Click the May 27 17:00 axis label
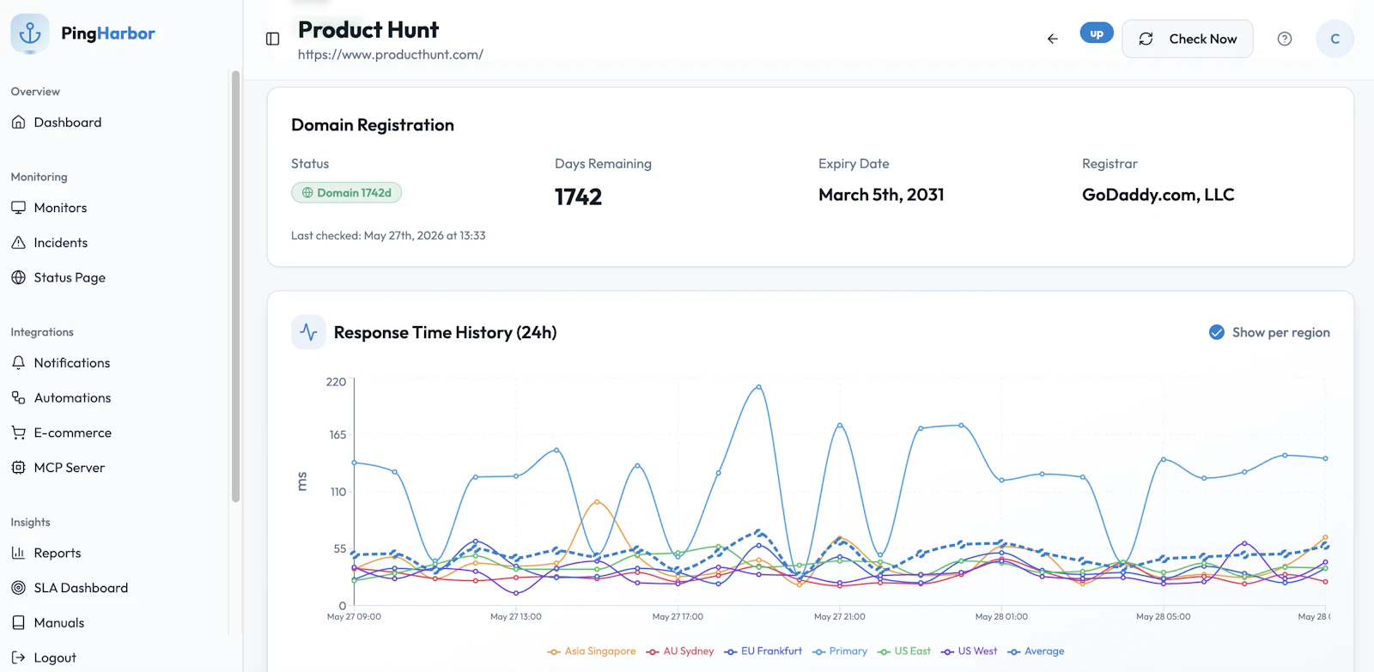 [x=678, y=617]
